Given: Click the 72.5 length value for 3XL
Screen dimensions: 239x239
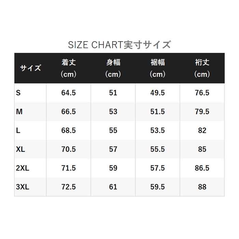Looking at the screenshot, I should click(69, 187).
